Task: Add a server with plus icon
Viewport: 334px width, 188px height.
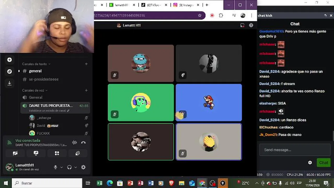Action: click(x=9, y=60)
